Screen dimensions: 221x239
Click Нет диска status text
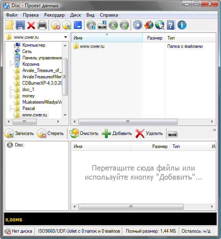click(22, 231)
